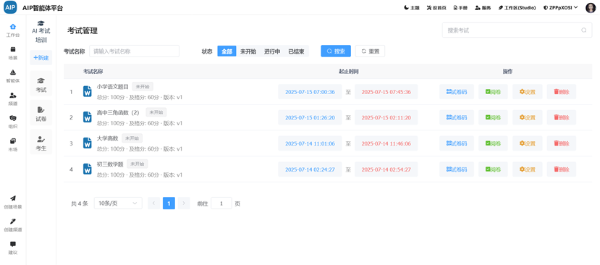Click the 搜索 button

coord(336,51)
